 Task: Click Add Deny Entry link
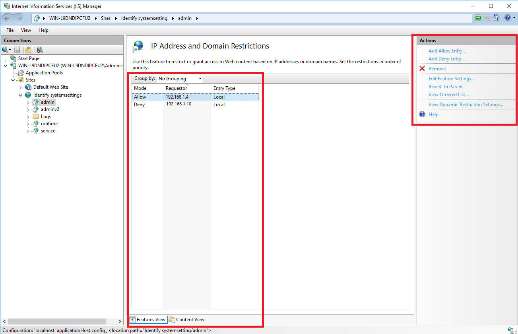click(446, 59)
